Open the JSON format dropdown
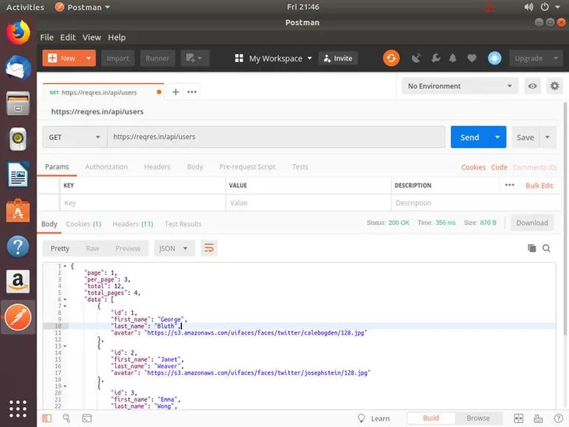Image resolution: width=569 pixels, height=427 pixels. pos(174,248)
